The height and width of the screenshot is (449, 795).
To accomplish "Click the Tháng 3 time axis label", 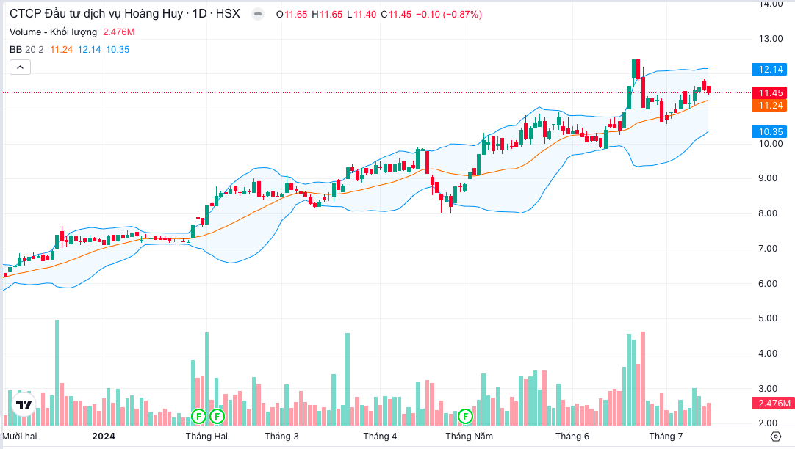I will [282, 437].
